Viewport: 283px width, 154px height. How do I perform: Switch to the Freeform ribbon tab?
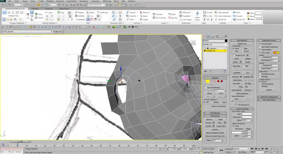pos(34,9)
